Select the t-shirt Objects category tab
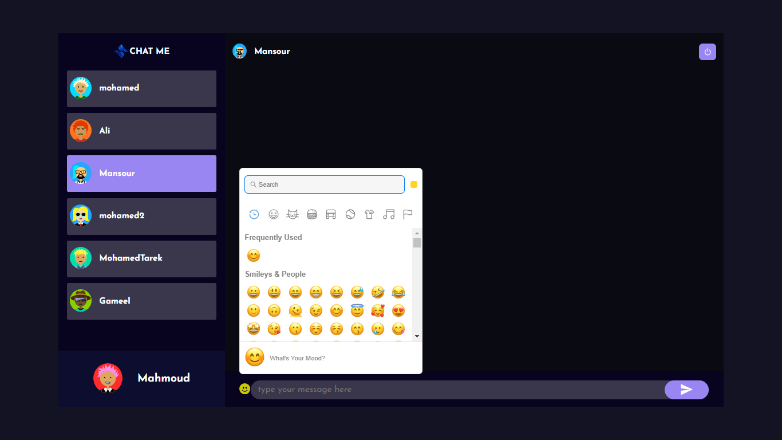782x440 pixels. click(x=369, y=214)
